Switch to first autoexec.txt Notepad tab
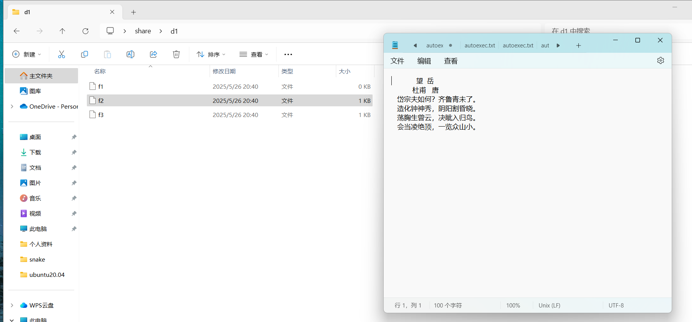The image size is (692, 322). click(x=480, y=46)
